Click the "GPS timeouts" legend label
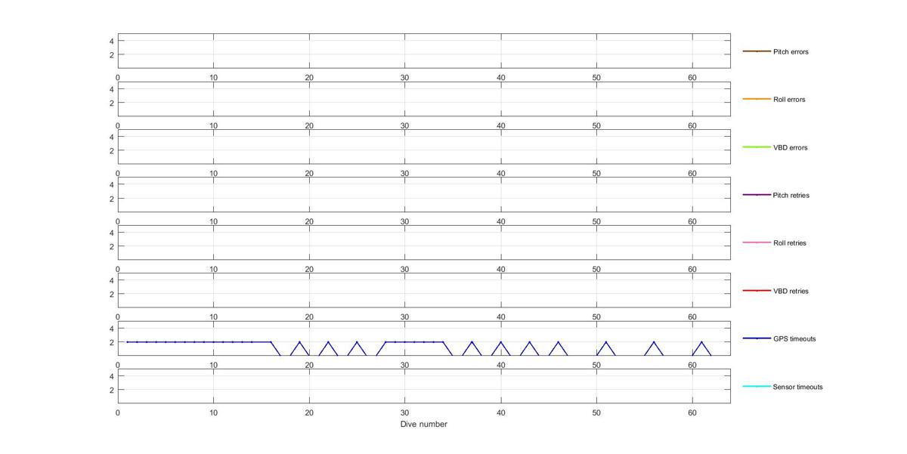 pyautogui.click(x=794, y=339)
